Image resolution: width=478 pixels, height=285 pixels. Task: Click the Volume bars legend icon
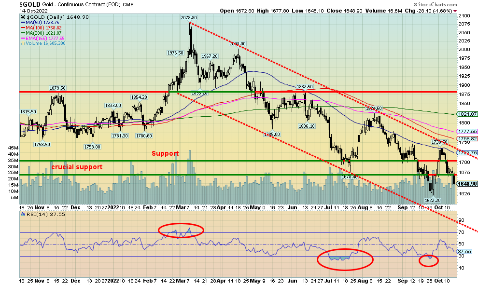tap(23, 43)
